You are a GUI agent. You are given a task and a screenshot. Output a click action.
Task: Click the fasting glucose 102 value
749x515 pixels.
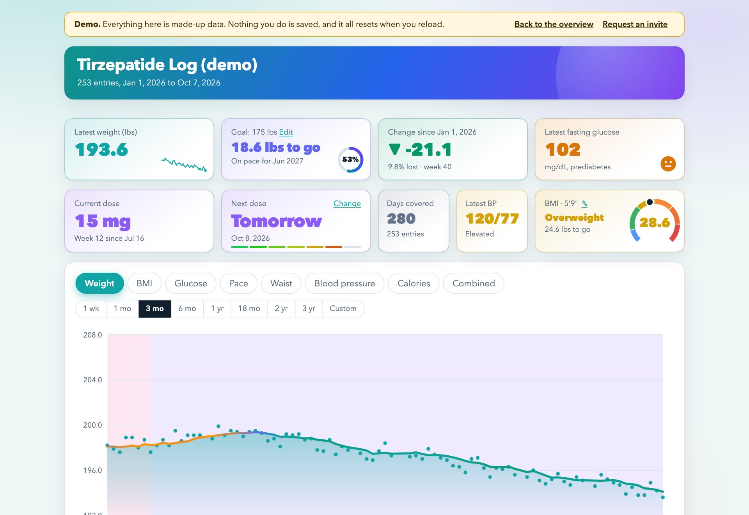[x=563, y=150]
